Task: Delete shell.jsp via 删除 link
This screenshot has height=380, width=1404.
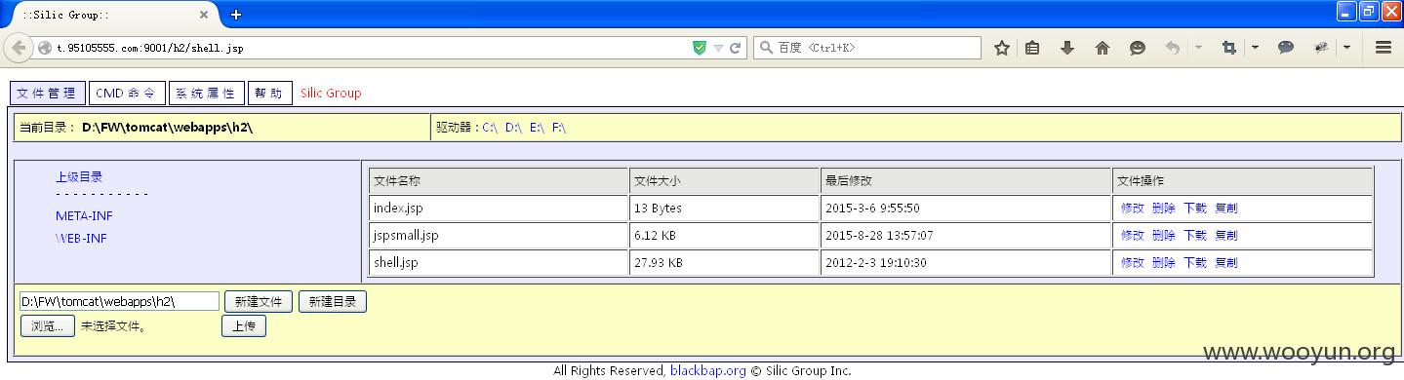Action: click(x=1164, y=263)
